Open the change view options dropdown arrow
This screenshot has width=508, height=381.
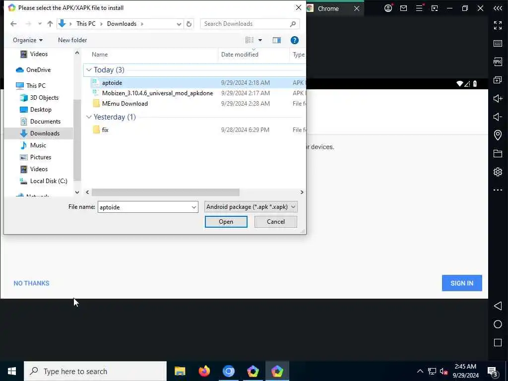coord(260,40)
